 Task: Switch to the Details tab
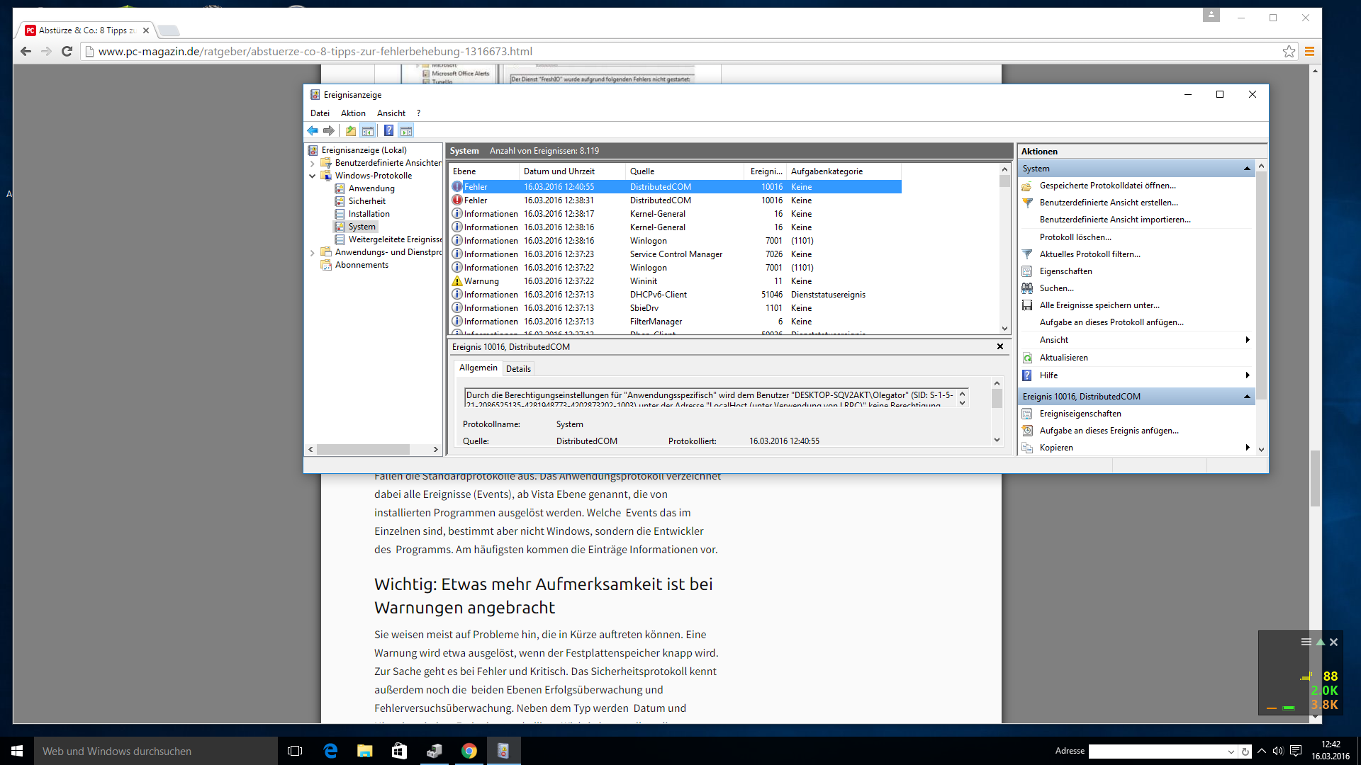coord(518,369)
